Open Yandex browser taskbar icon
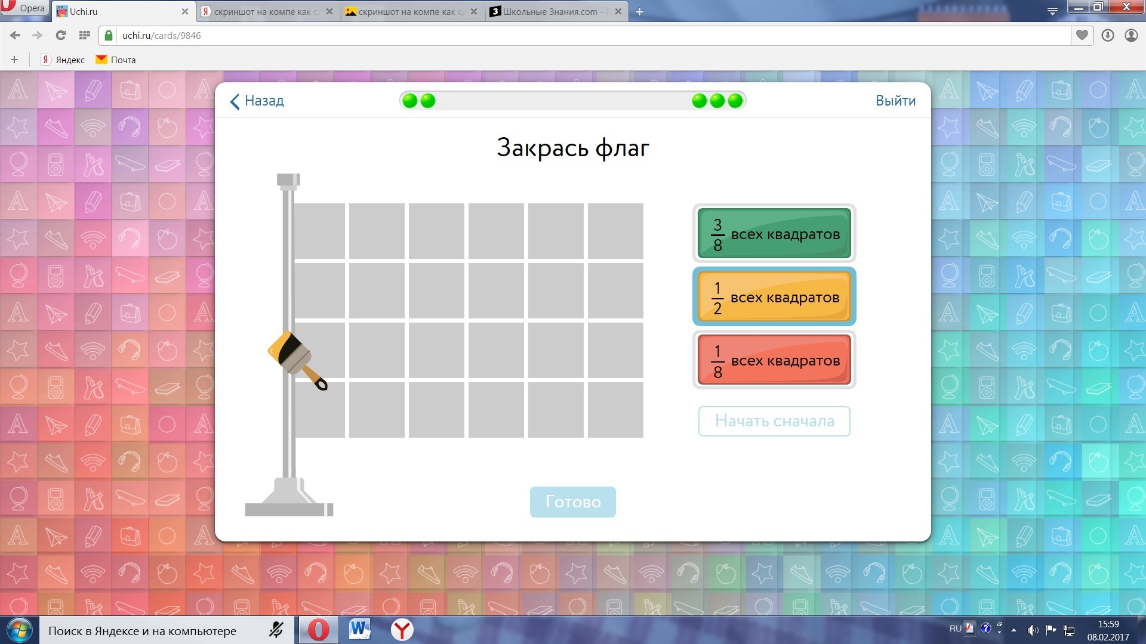Viewport: 1146px width, 644px height. (x=402, y=630)
